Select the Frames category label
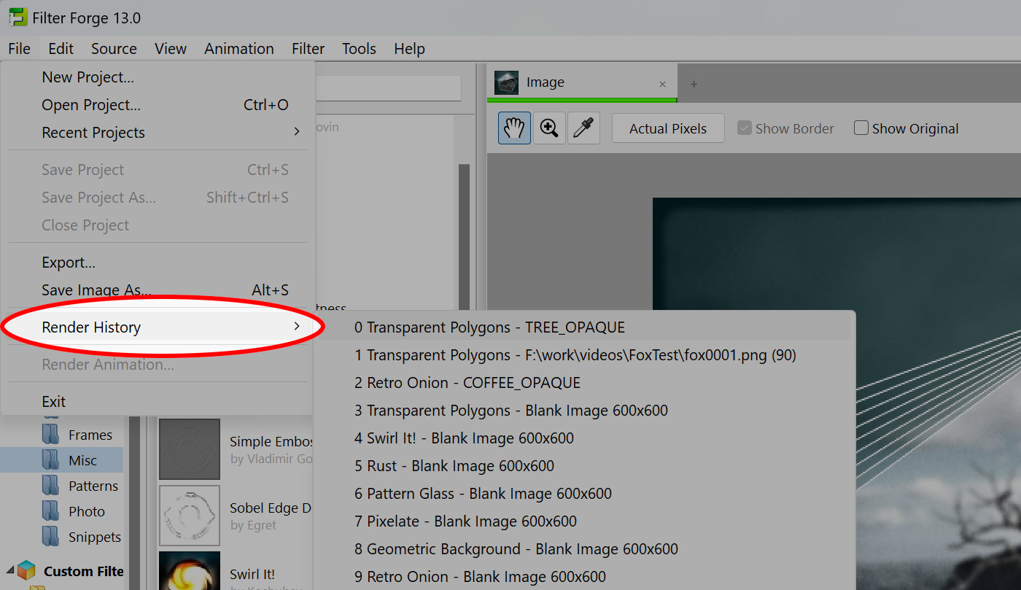1021x590 pixels. [90, 435]
